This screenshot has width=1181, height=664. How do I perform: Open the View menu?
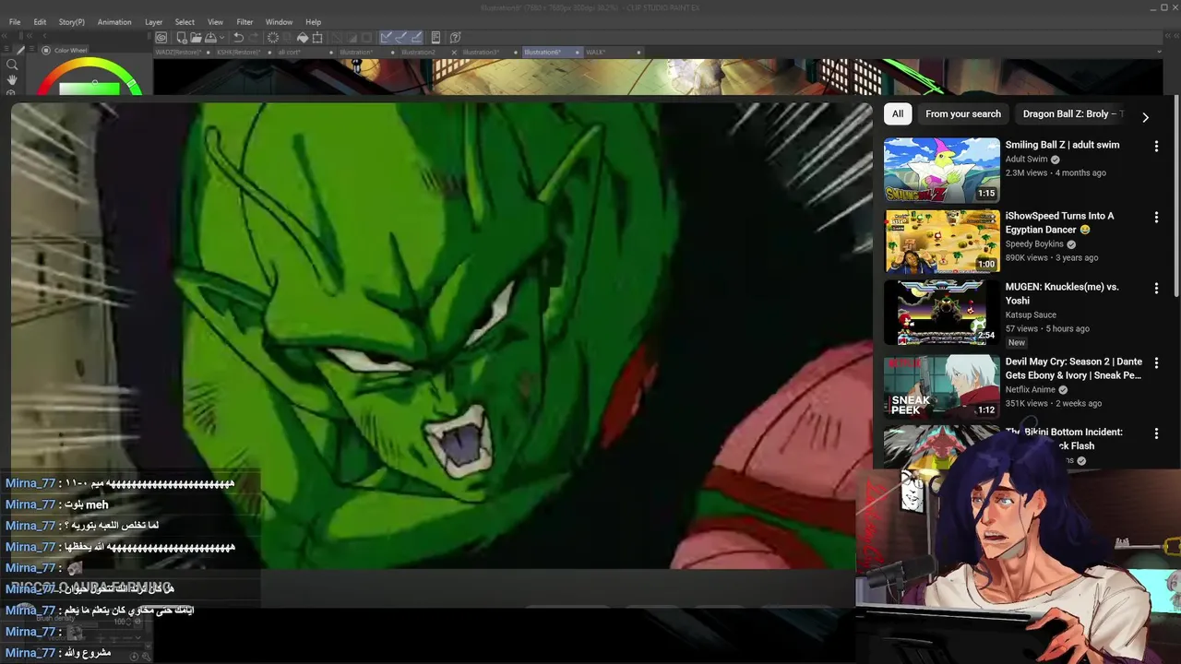click(x=215, y=22)
